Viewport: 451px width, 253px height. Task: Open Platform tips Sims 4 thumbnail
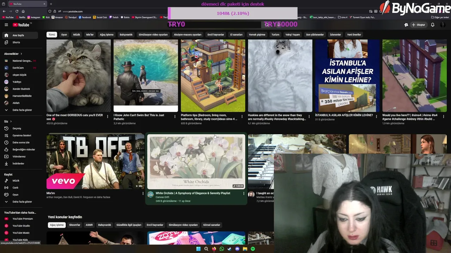(x=213, y=76)
